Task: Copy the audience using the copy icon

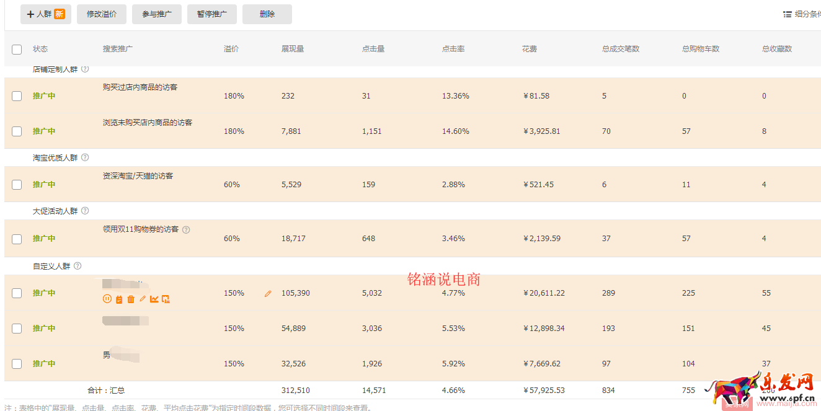Action: tap(166, 299)
